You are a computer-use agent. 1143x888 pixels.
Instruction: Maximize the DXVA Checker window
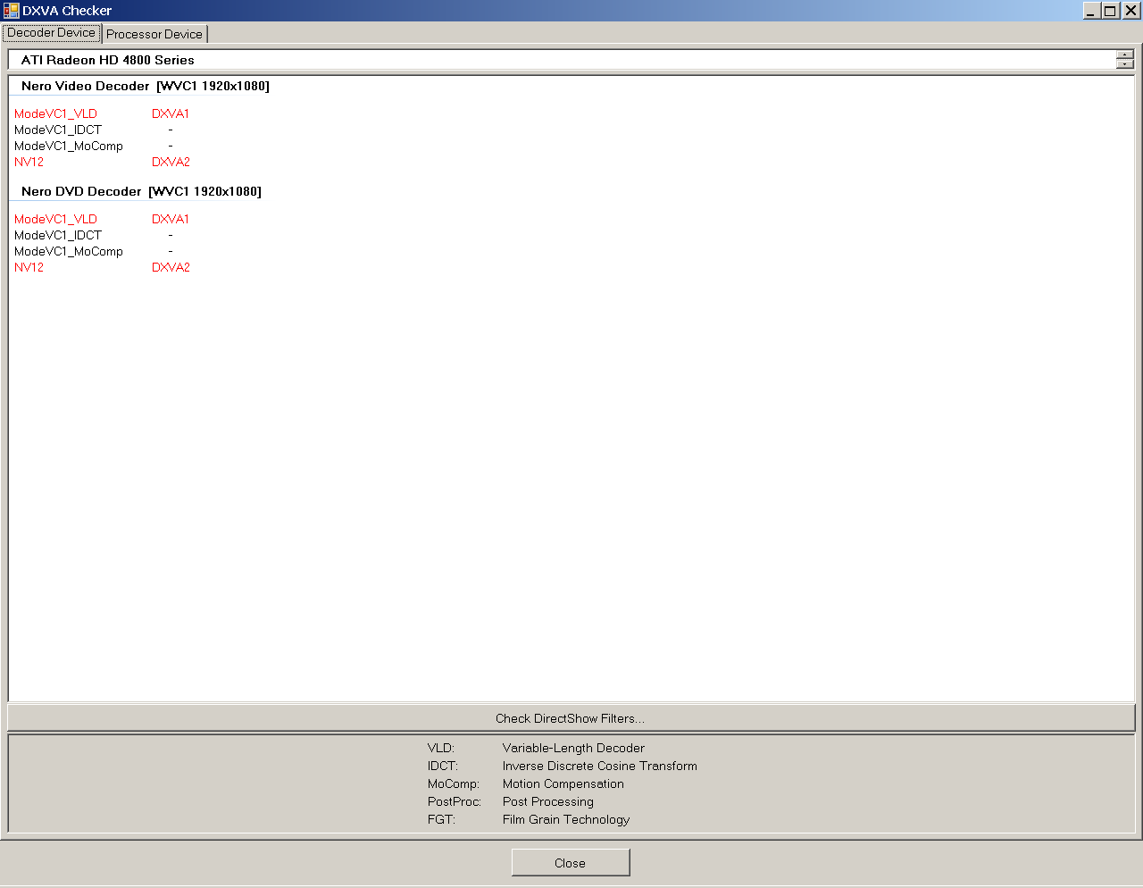[1110, 11]
